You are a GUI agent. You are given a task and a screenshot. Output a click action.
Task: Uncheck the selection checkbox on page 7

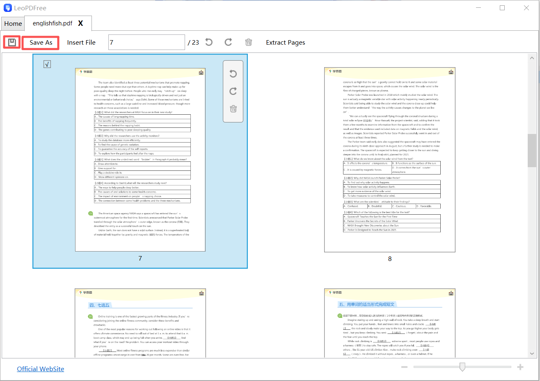coord(47,64)
